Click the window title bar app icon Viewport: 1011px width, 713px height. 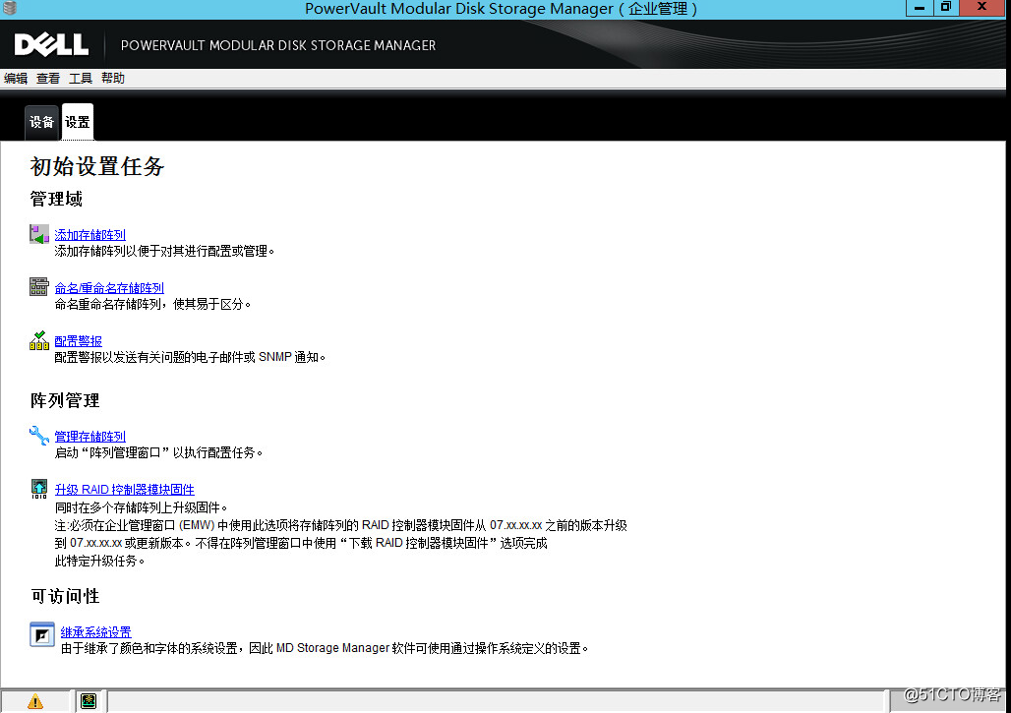(x=10, y=9)
